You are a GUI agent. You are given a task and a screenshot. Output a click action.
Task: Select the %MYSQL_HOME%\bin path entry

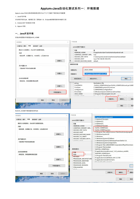114,149
